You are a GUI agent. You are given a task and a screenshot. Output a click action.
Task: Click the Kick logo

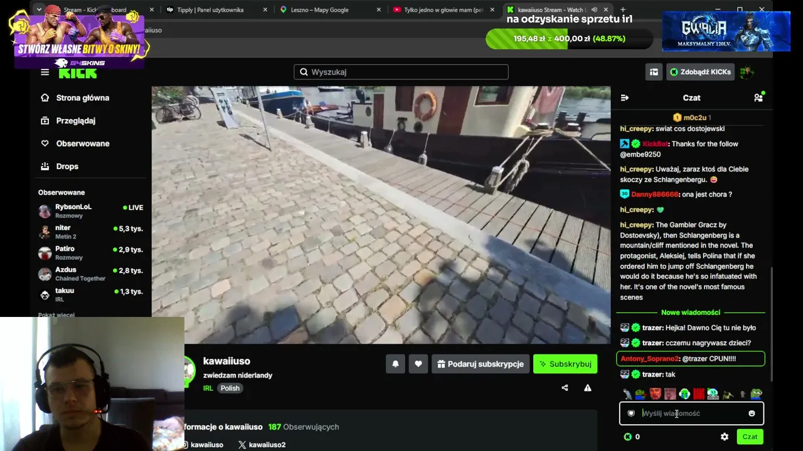pos(78,73)
